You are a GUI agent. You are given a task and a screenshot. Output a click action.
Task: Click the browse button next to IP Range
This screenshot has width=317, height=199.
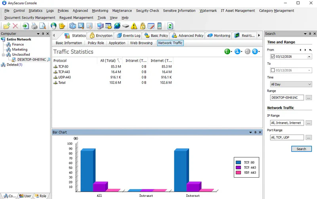pos(309,123)
